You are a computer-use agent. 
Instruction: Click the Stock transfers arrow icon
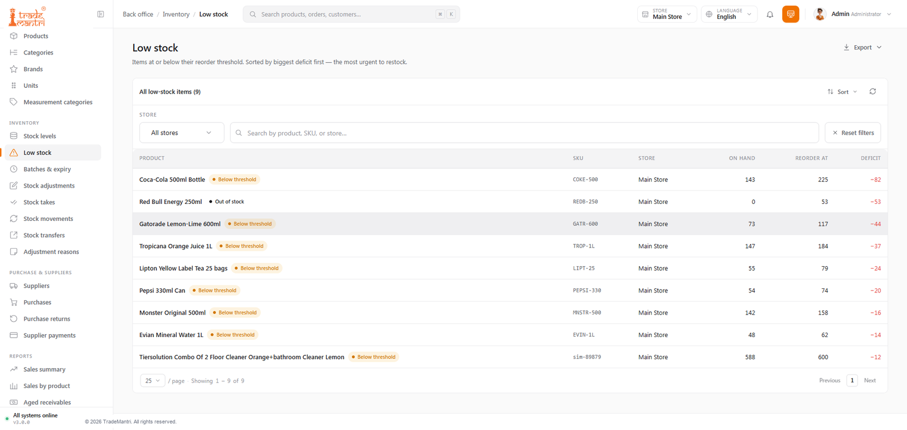click(14, 235)
